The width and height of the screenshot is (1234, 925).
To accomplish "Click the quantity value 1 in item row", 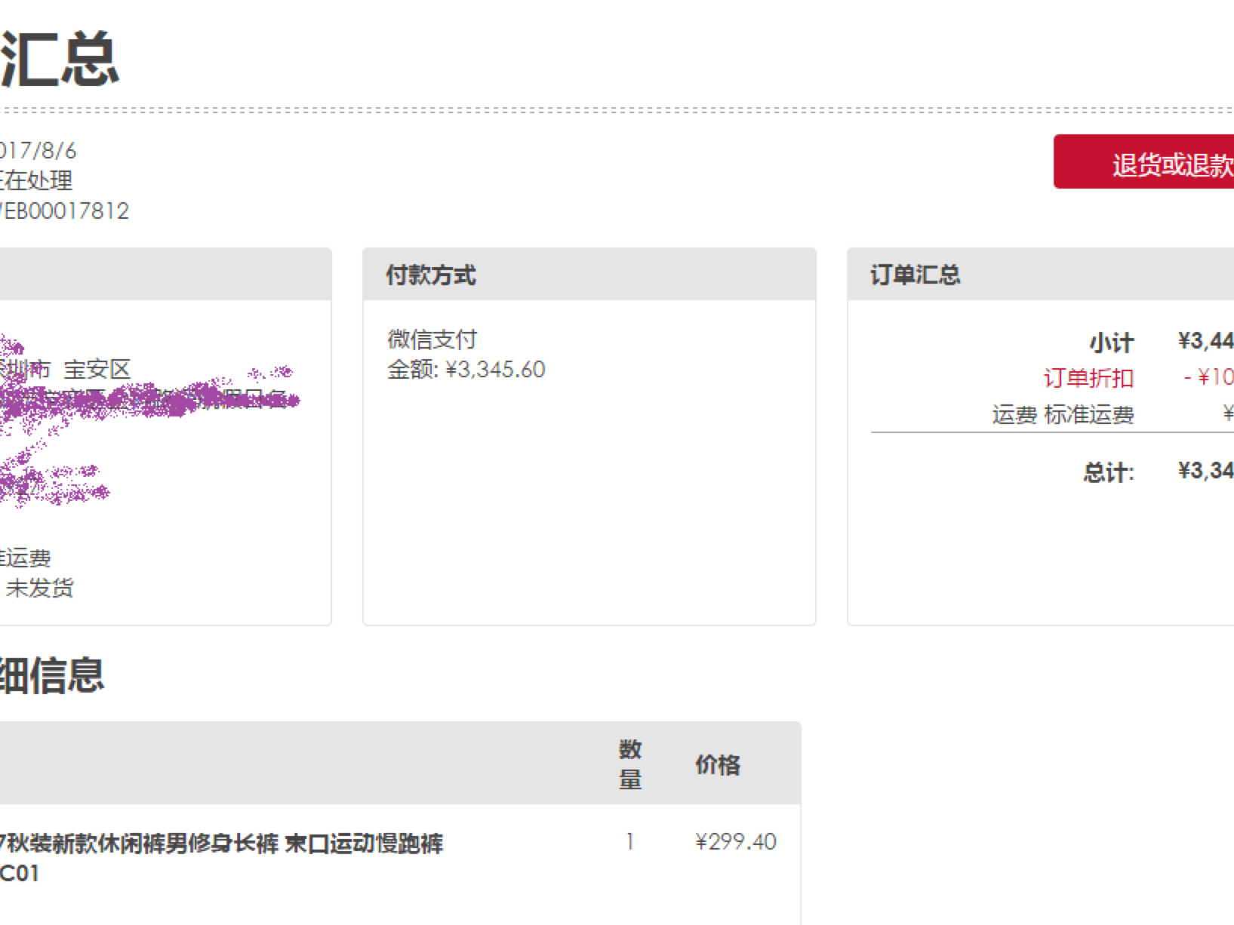I will [629, 842].
